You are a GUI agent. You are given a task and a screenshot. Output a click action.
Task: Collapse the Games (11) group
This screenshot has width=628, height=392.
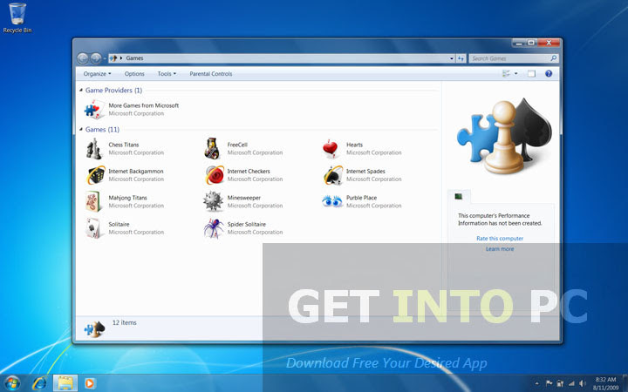tap(81, 130)
